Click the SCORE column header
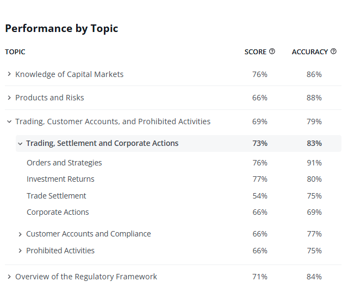The width and height of the screenshot is (342, 307). (x=256, y=52)
